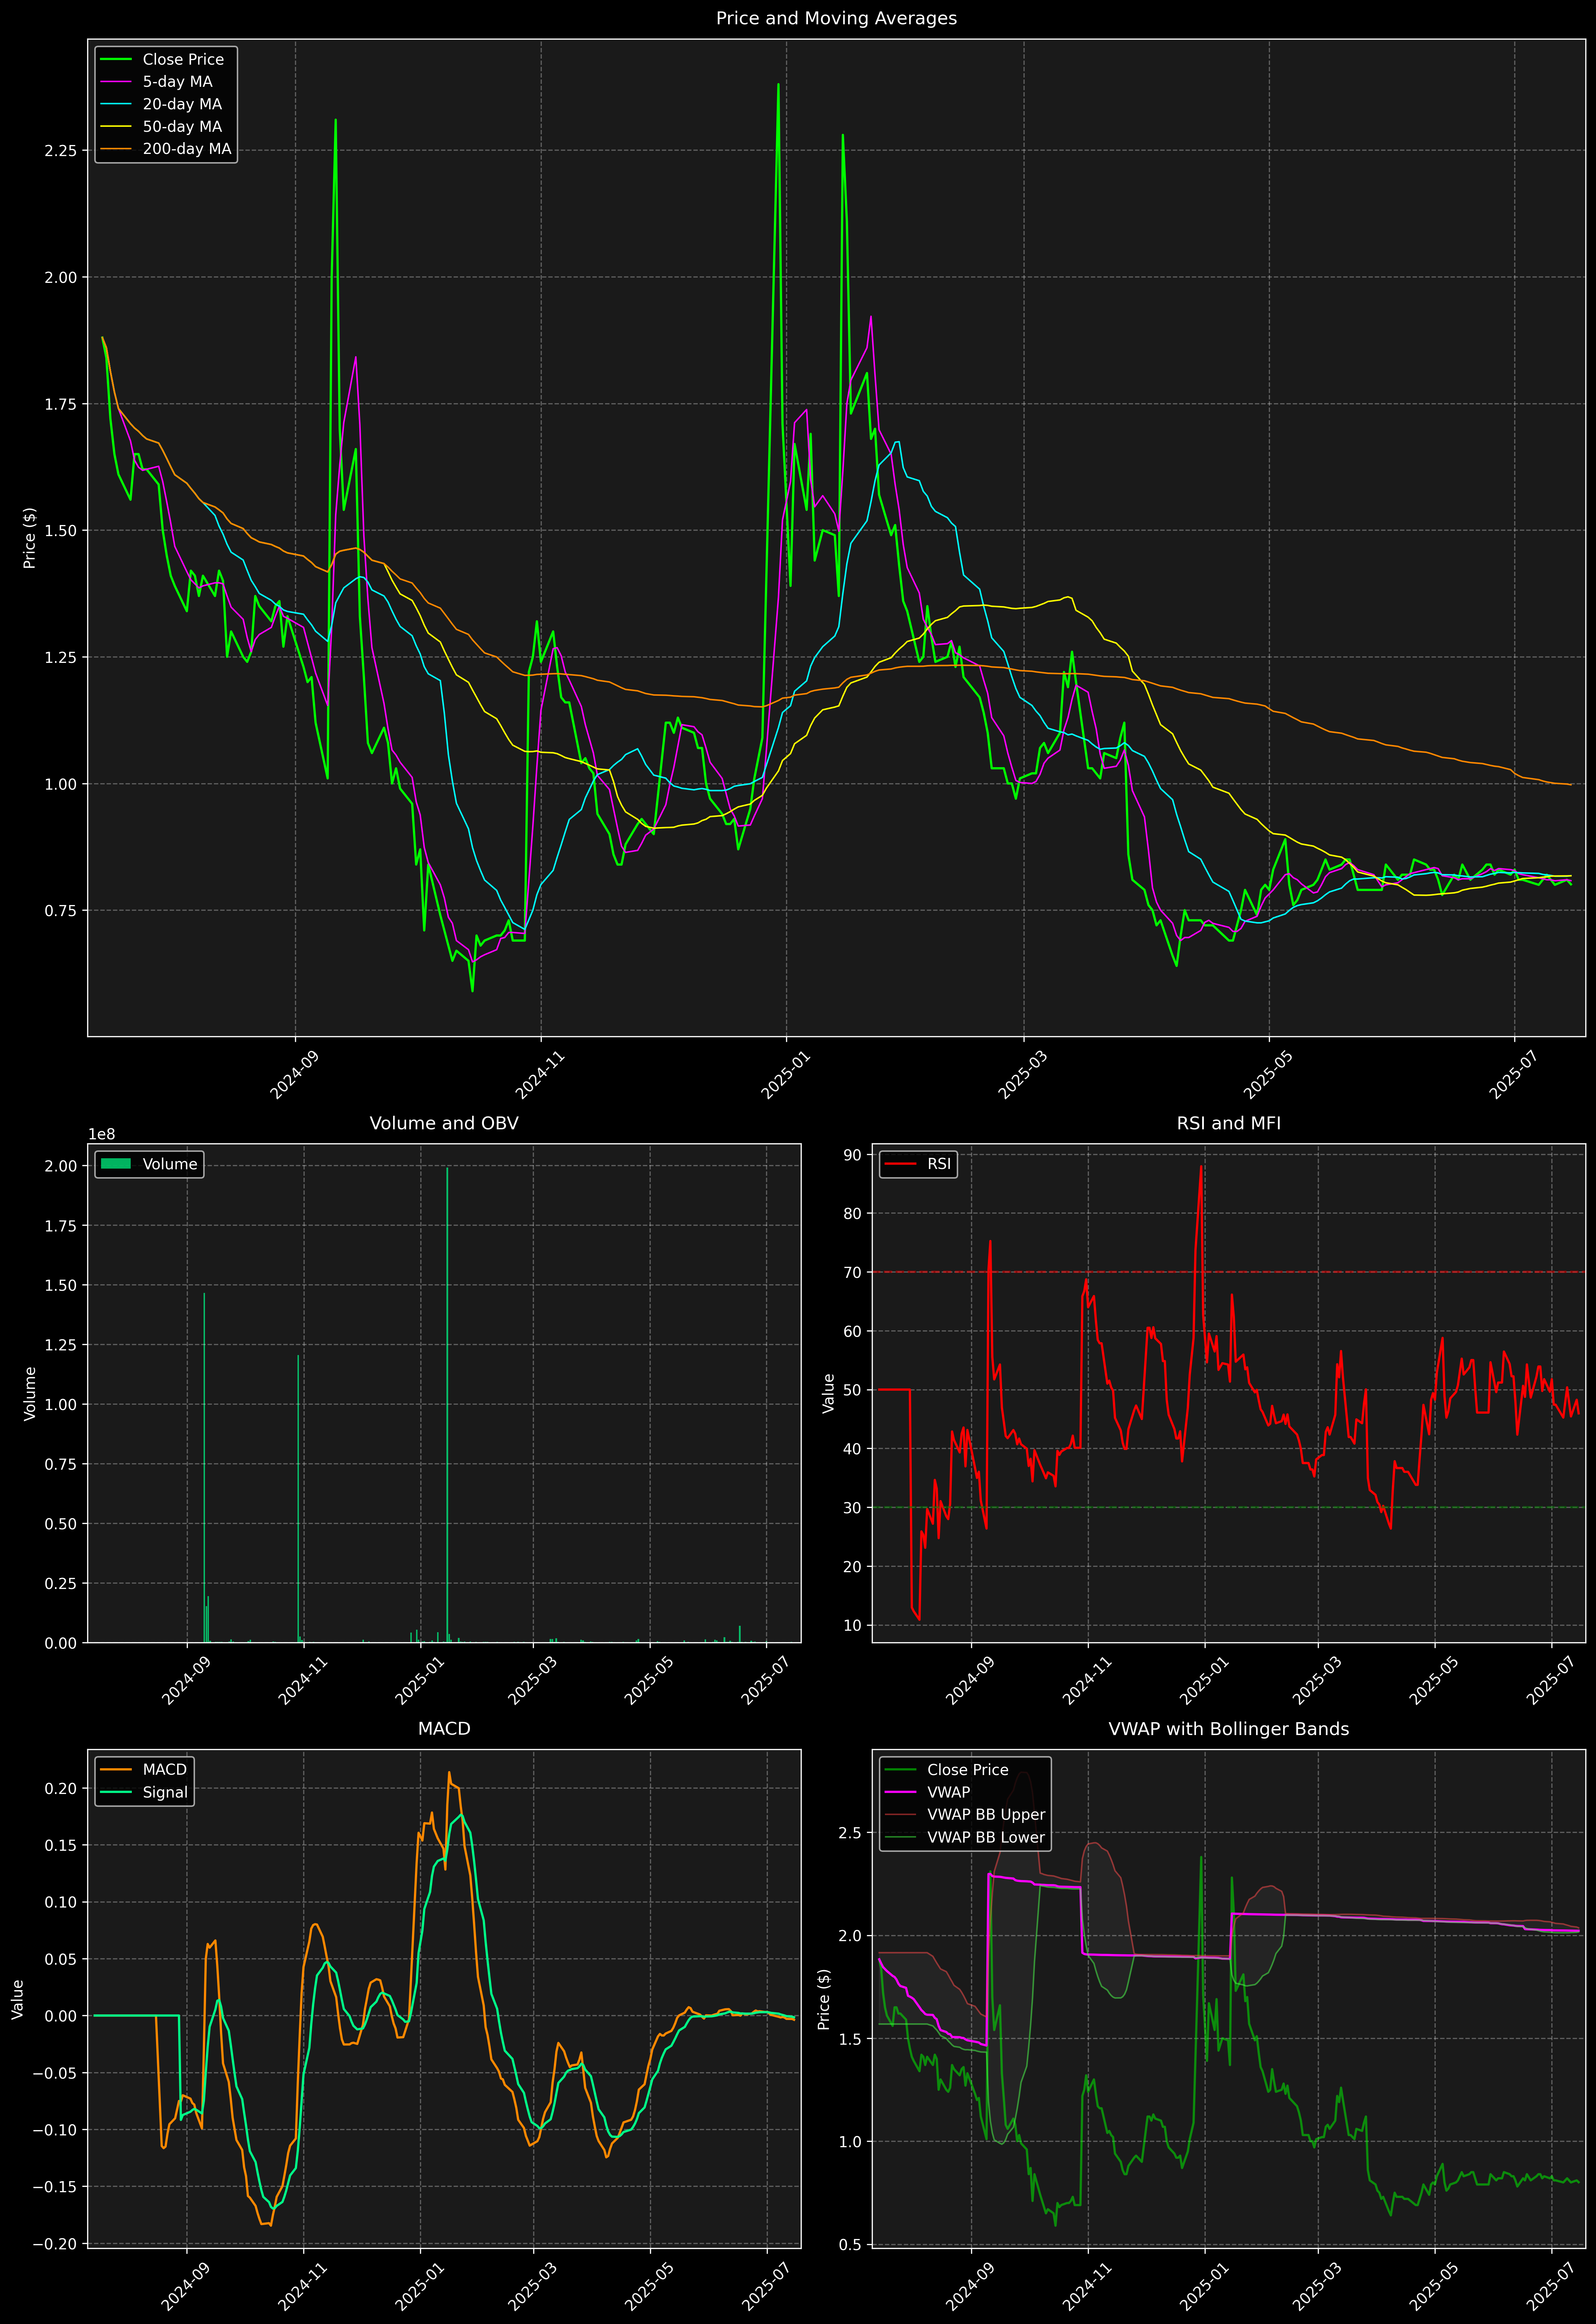The image size is (1596, 2324).
Task: Click "Price ($)" y-axis label of VWAP chart
Action: click(x=823, y=1999)
